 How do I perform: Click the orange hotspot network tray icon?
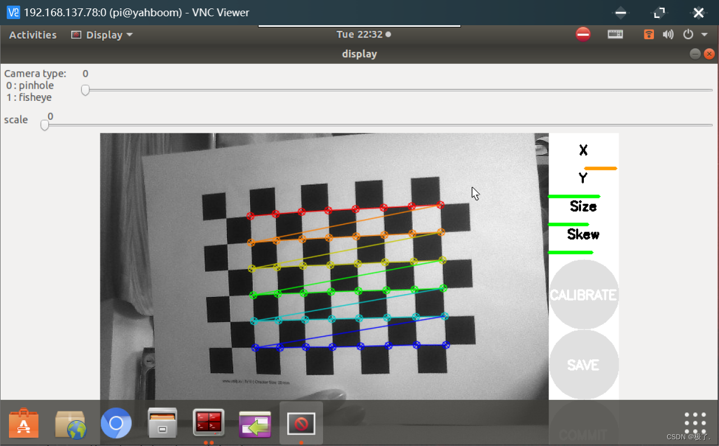(649, 35)
